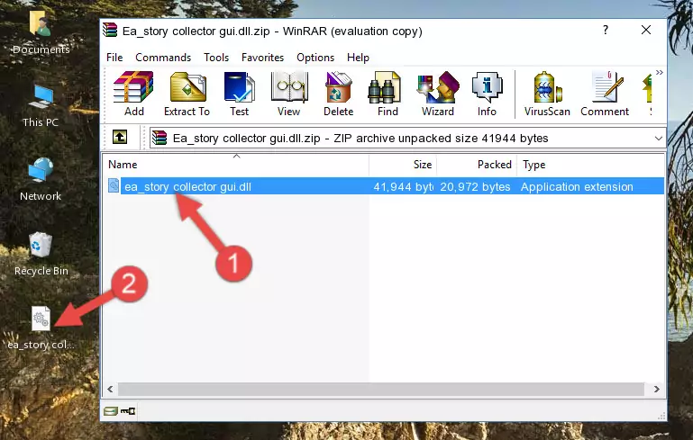The image size is (693, 440).
Task: Click the 20,972 bytes packed size cell
Action: click(x=475, y=186)
